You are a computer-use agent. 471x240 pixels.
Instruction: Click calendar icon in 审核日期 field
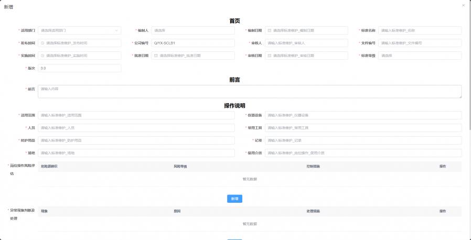[x=270, y=56]
